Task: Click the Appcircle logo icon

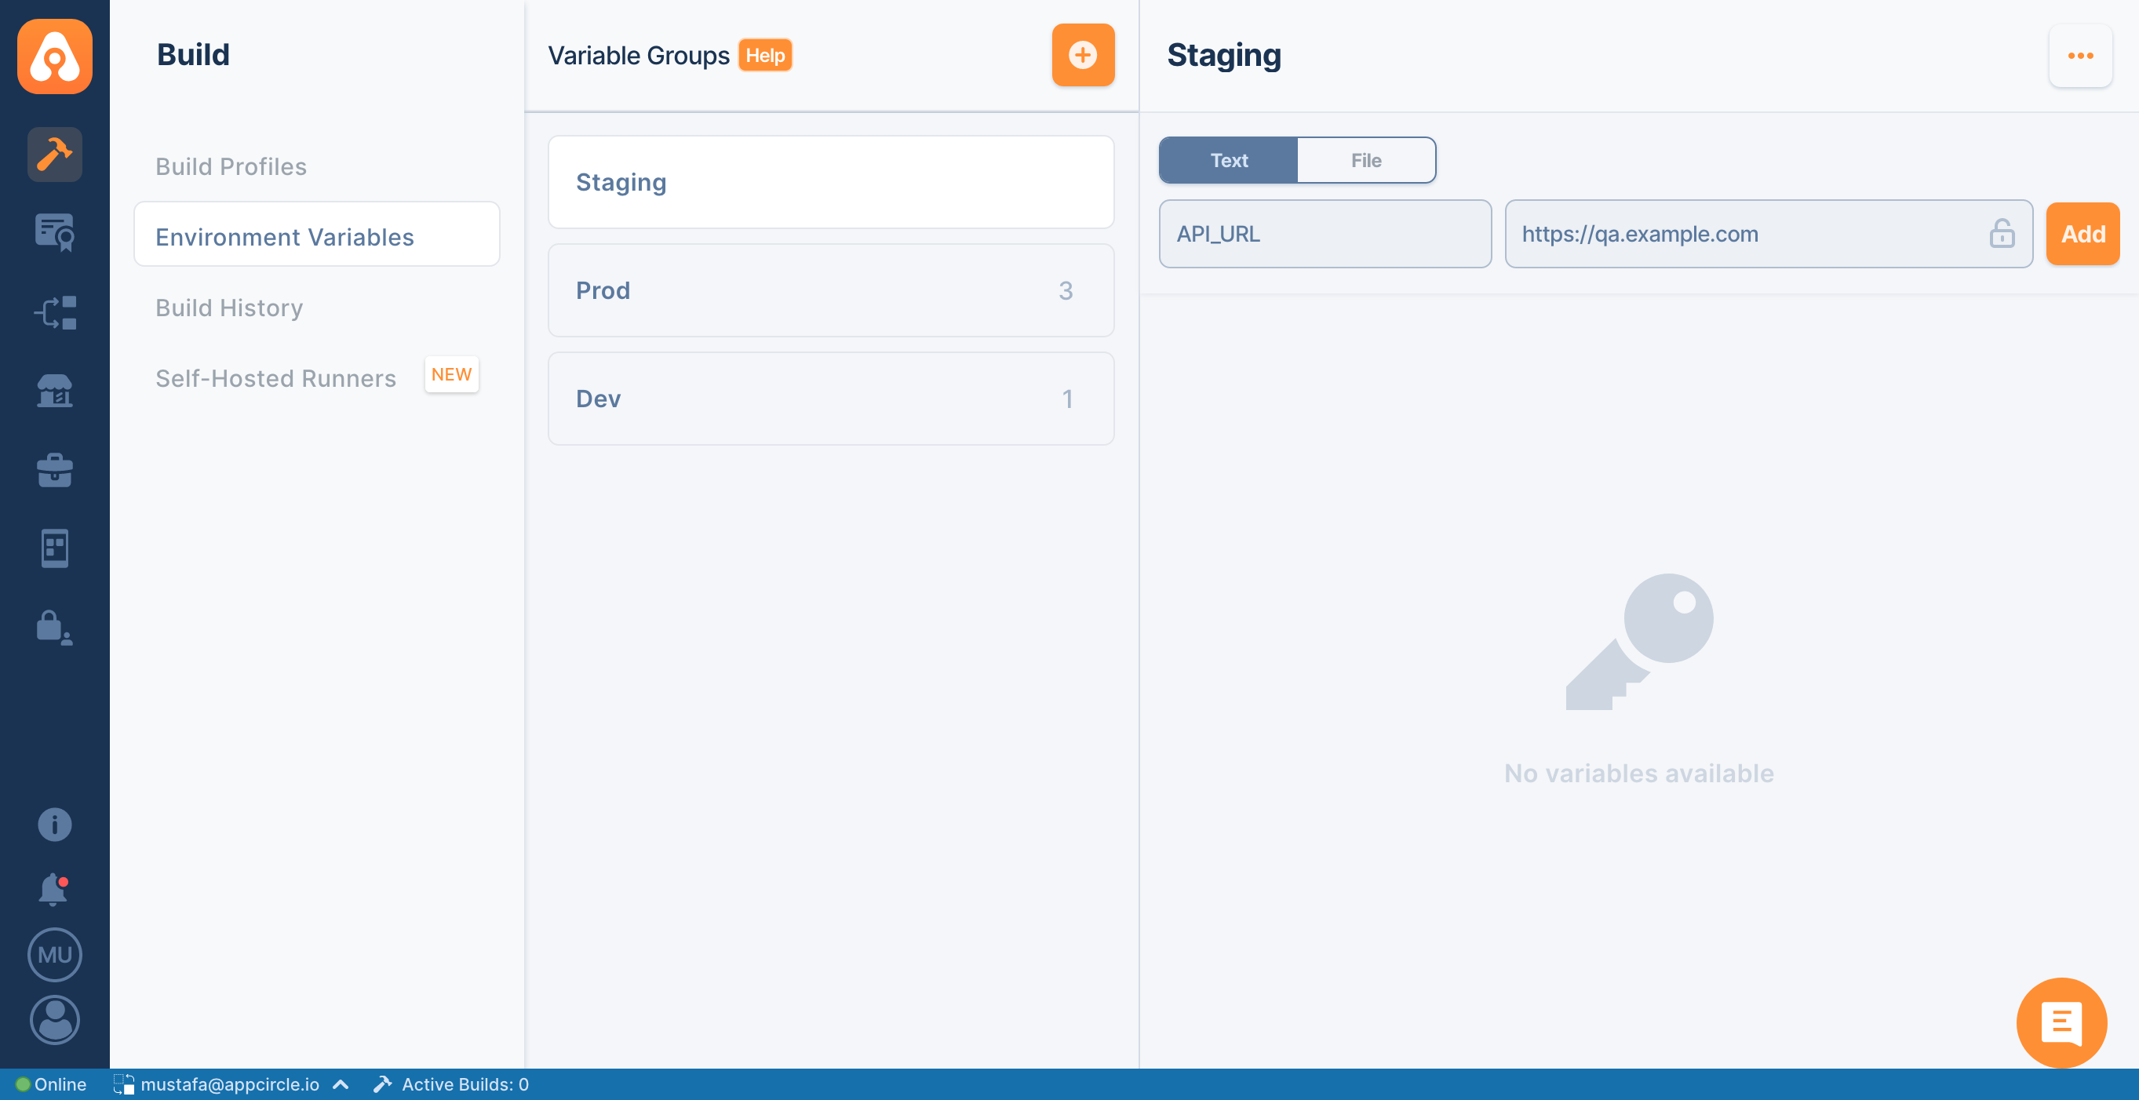Action: click(55, 56)
